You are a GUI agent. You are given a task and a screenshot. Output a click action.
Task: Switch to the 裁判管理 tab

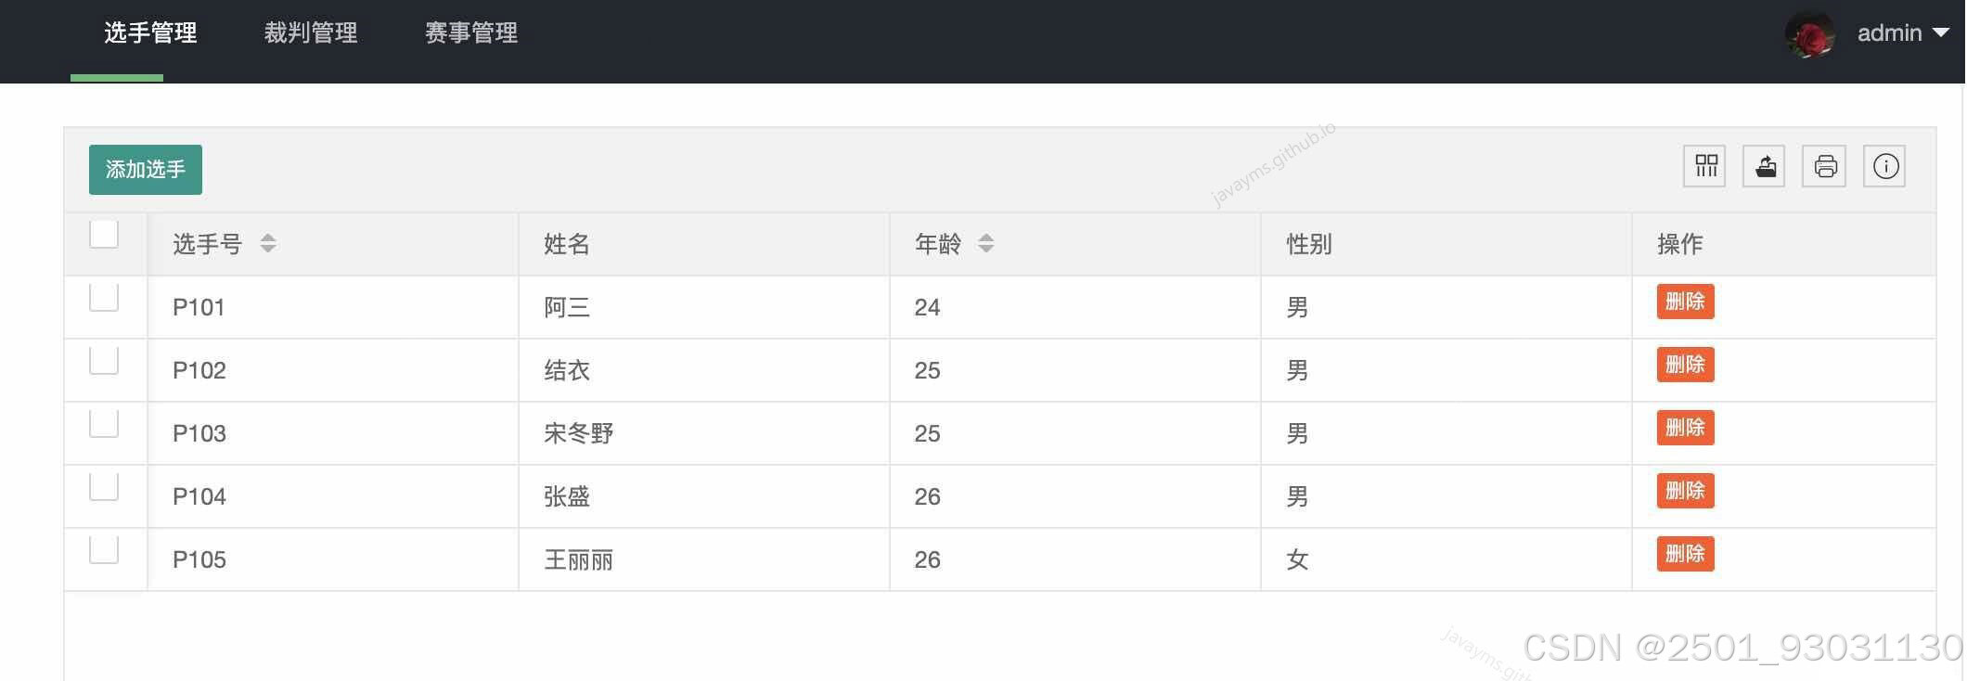[310, 32]
